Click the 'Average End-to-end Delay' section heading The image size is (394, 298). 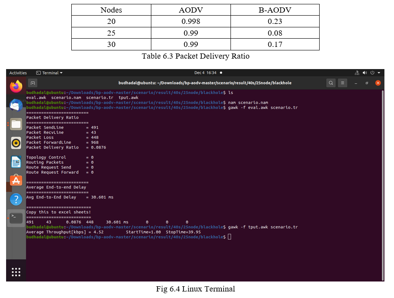pos(56,187)
